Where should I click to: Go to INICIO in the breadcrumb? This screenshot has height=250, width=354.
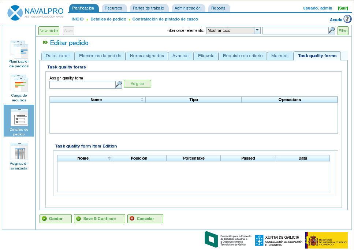(77, 19)
